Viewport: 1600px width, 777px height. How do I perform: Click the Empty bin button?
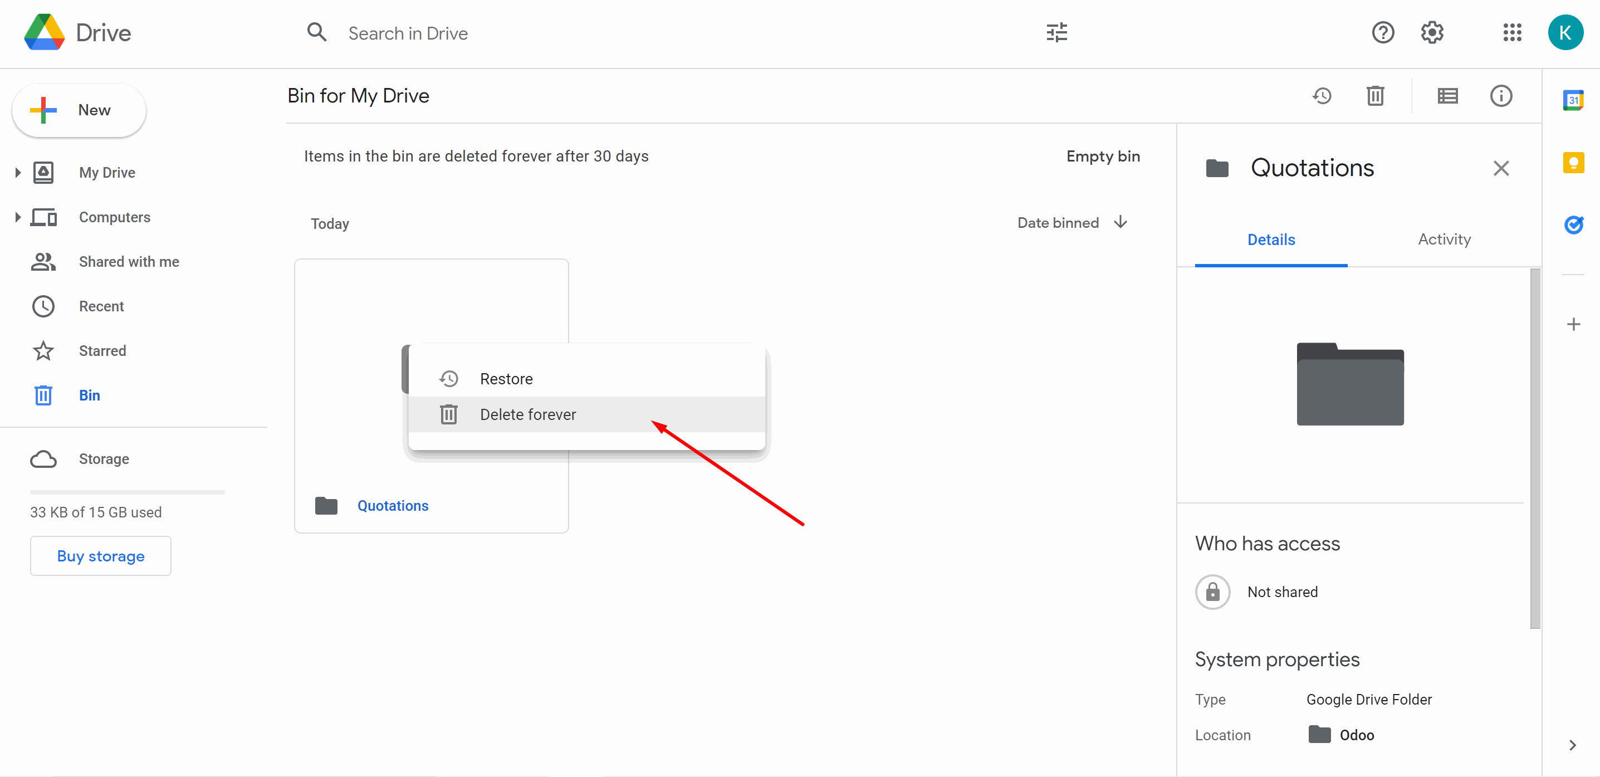(x=1103, y=157)
